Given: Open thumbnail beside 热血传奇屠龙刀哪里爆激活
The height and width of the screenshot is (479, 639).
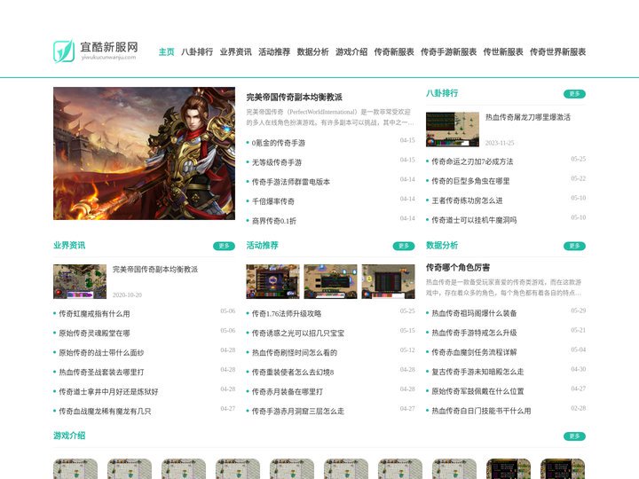Looking at the screenshot, I should point(453,130).
